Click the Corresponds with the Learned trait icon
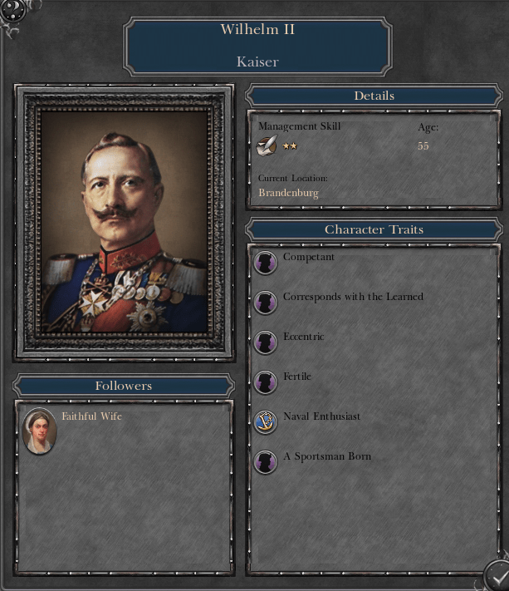The height and width of the screenshot is (591, 509). coord(265,303)
